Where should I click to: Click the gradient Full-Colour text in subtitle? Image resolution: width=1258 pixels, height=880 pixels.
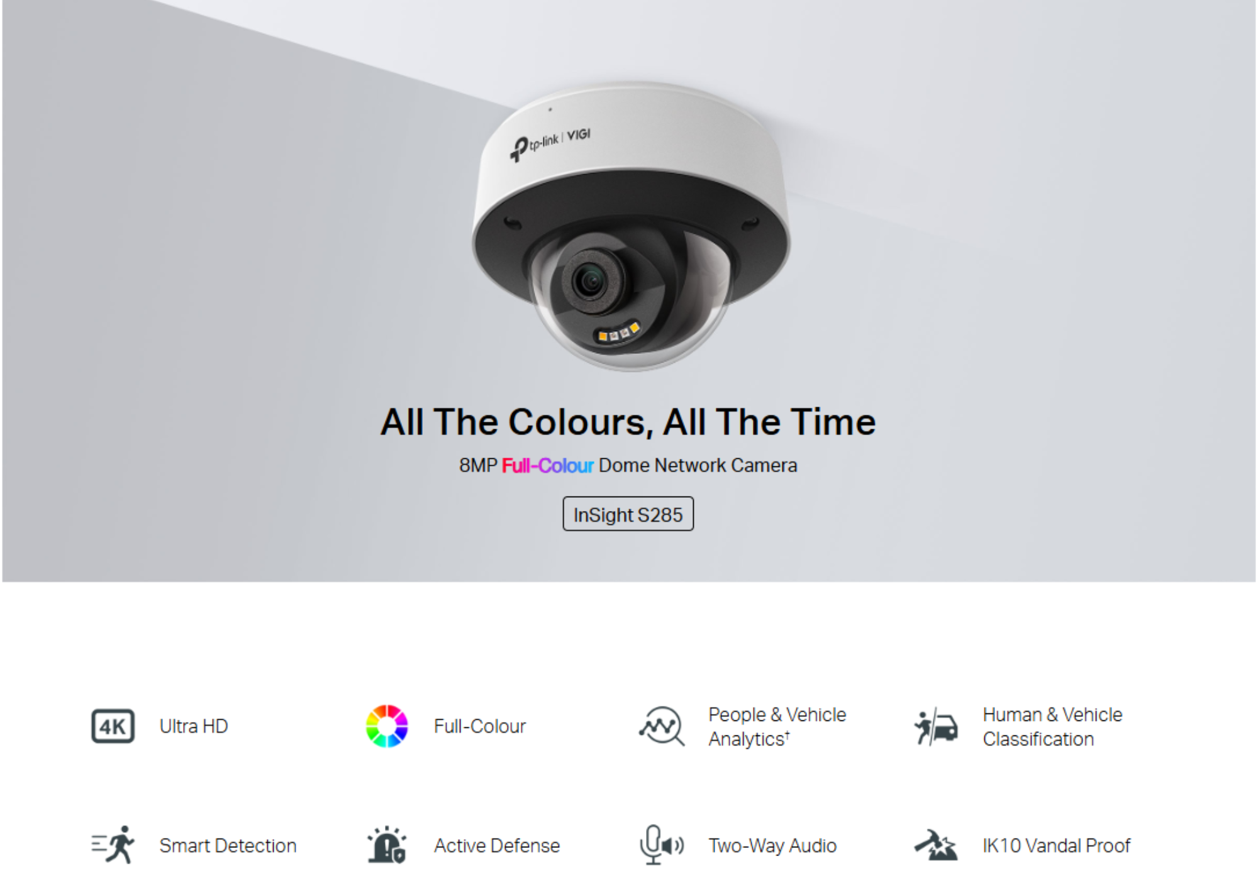pyautogui.click(x=547, y=466)
